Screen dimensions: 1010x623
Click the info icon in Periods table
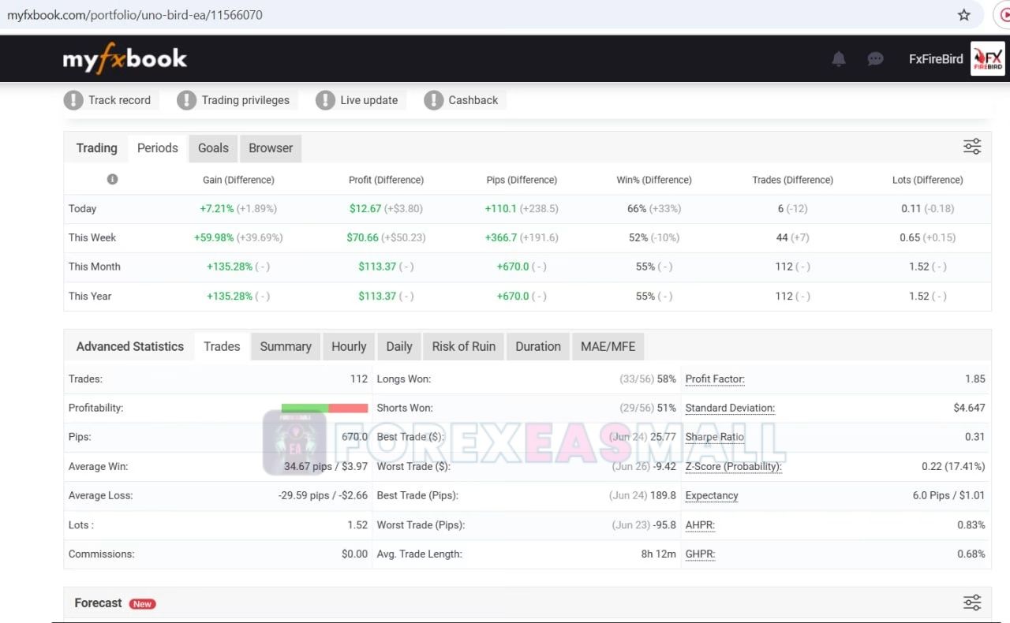click(x=112, y=179)
